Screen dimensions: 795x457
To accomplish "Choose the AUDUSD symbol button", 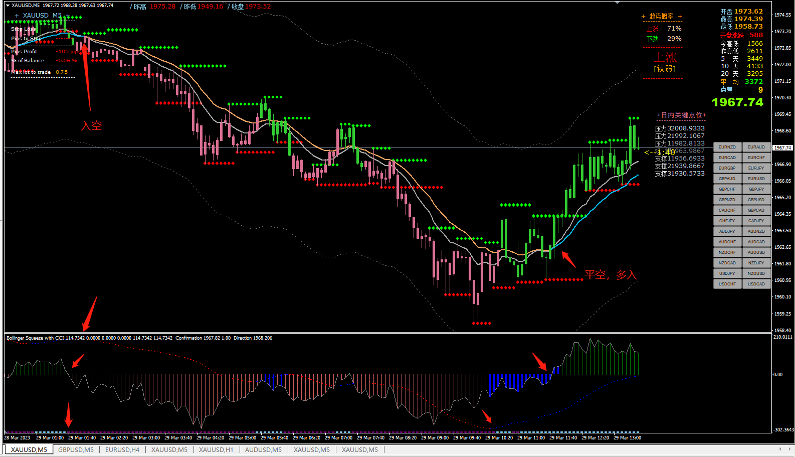I will tap(756, 252).
